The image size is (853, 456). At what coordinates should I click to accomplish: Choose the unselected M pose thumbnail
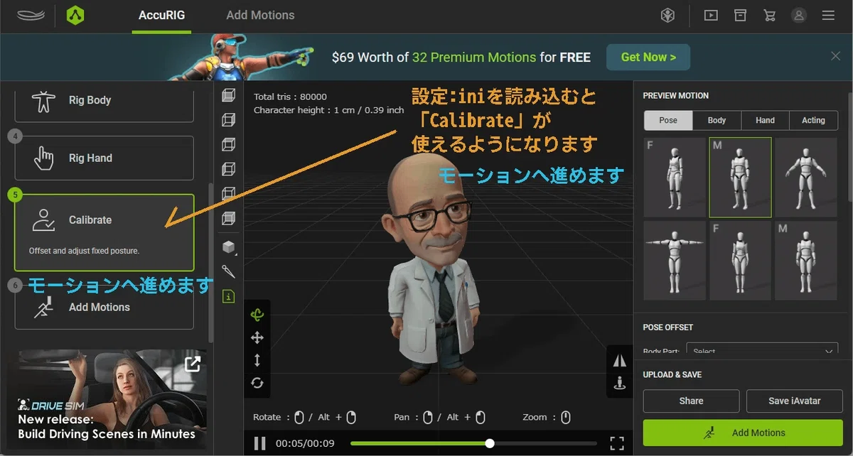click(805, 260)
